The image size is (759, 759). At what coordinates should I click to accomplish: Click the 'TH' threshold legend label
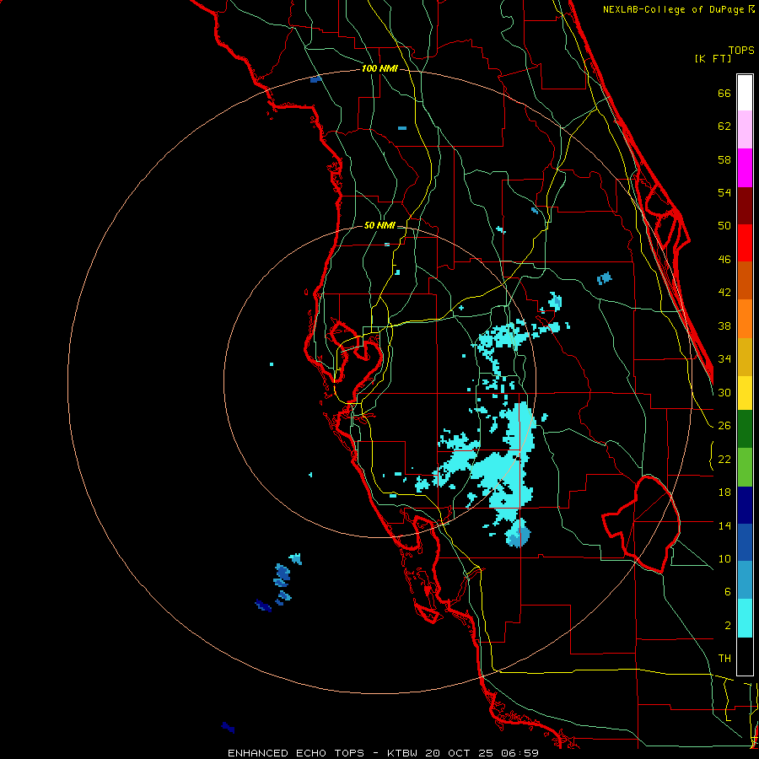[724, 659]
